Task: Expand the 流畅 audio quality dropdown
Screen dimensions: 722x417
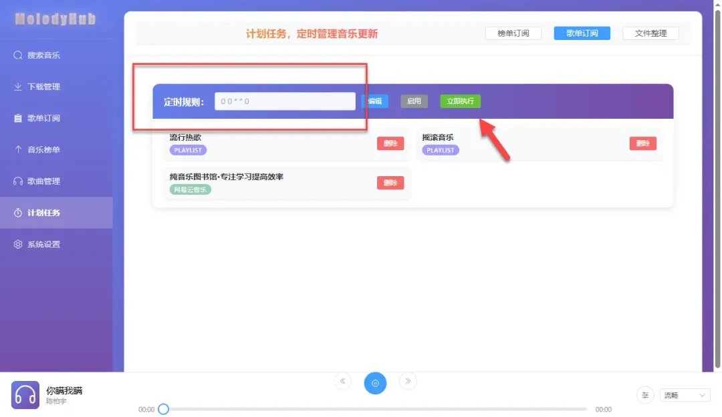Action: pyautogui.click(x=685, y=395)
